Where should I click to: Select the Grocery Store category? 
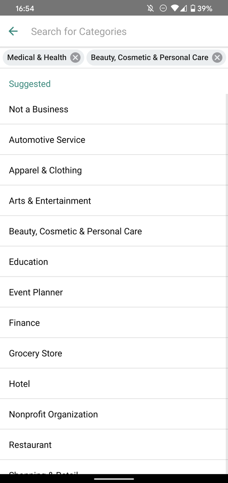[x=114, y=353]
